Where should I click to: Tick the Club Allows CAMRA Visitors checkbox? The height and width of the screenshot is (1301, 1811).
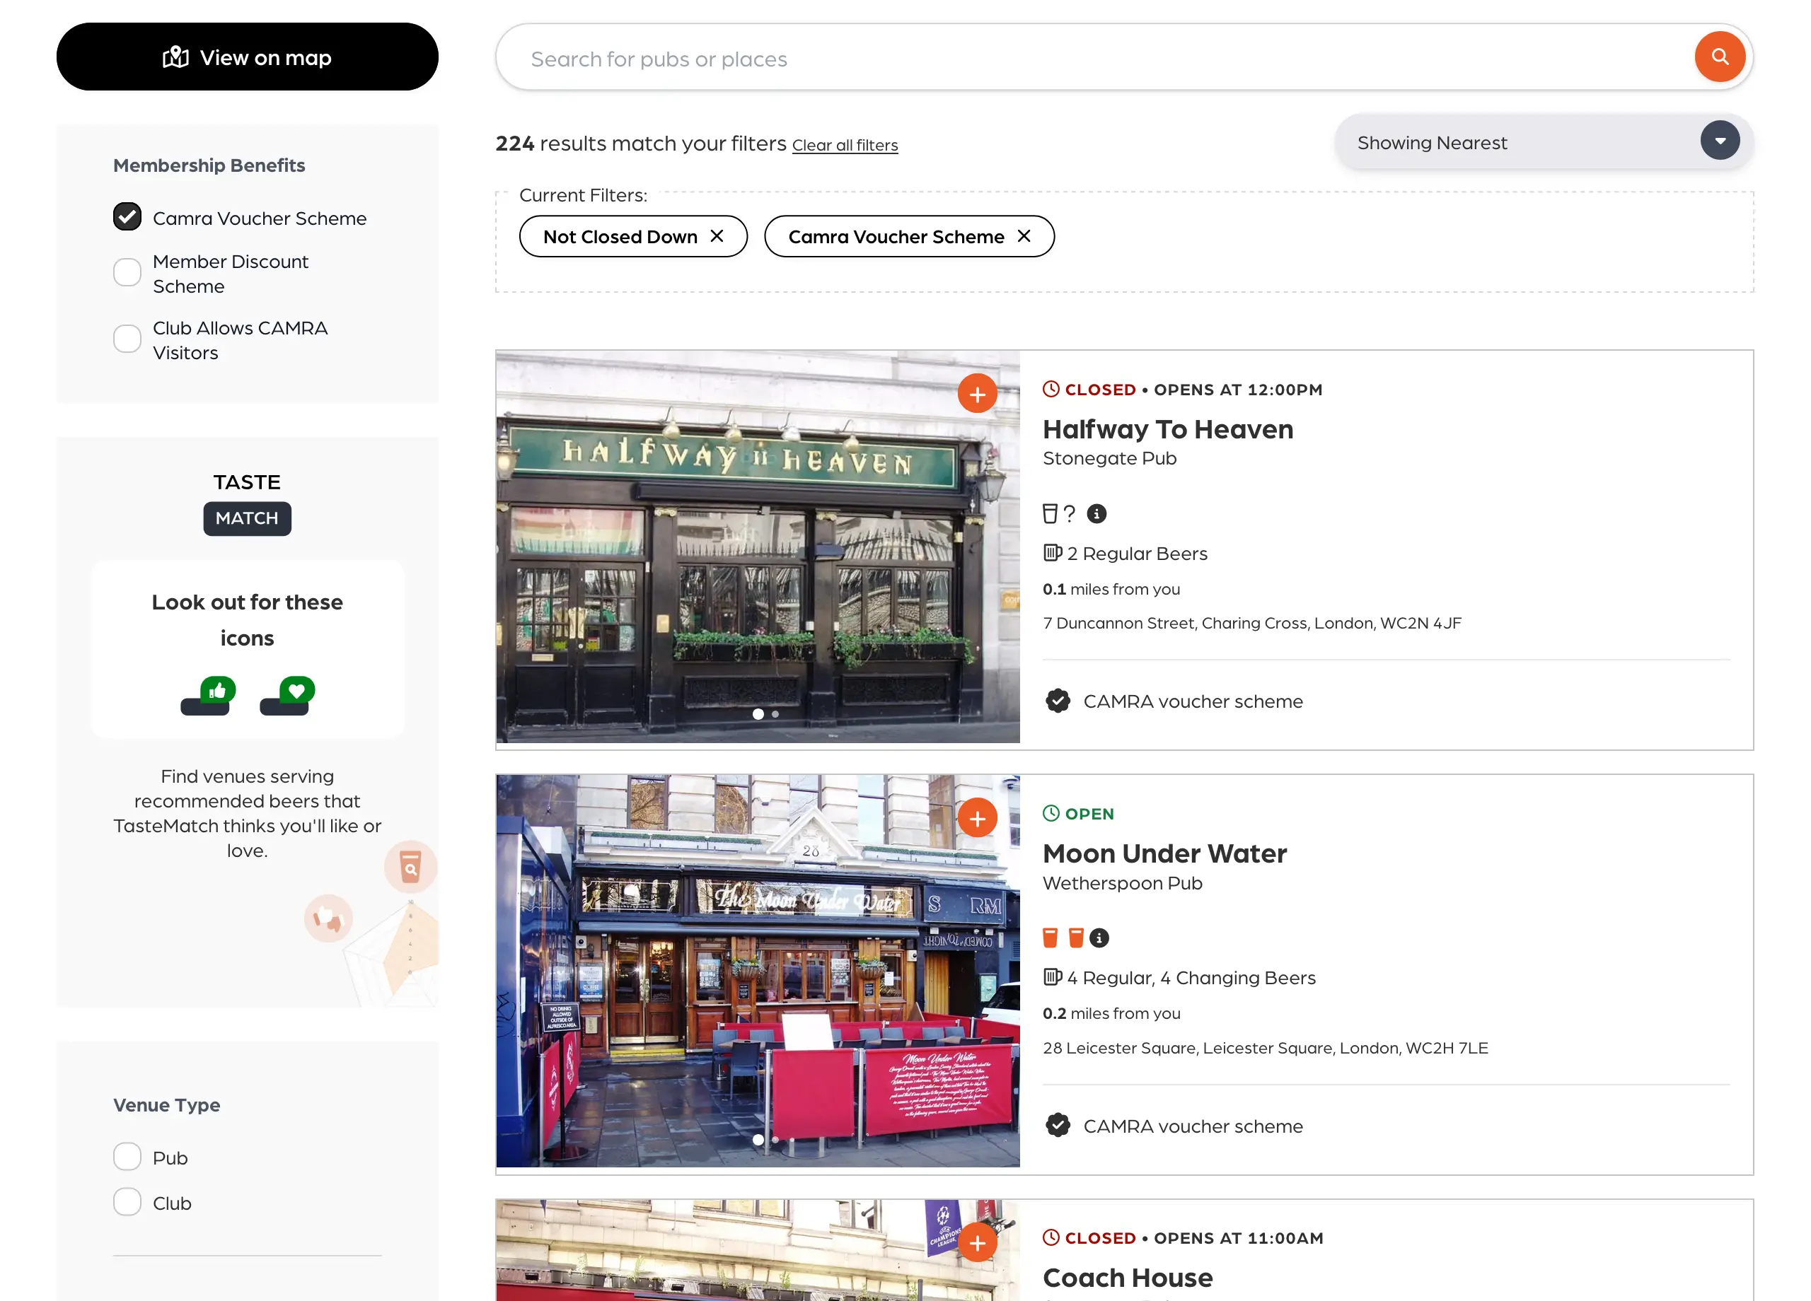[x=127, y=339]
